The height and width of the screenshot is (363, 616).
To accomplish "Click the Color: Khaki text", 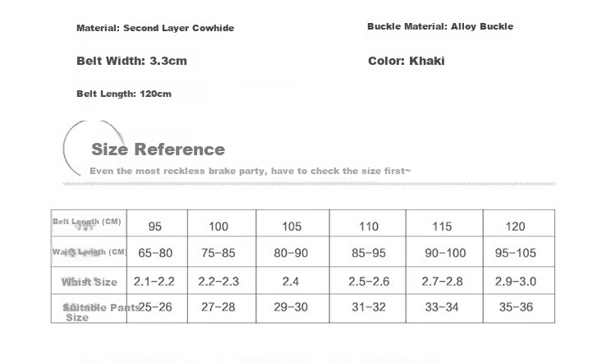I will [407, 61].
